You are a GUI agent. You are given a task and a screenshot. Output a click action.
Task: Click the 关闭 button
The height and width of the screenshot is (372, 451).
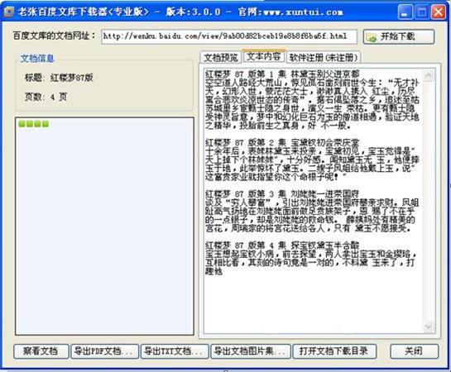coord(415,351)
